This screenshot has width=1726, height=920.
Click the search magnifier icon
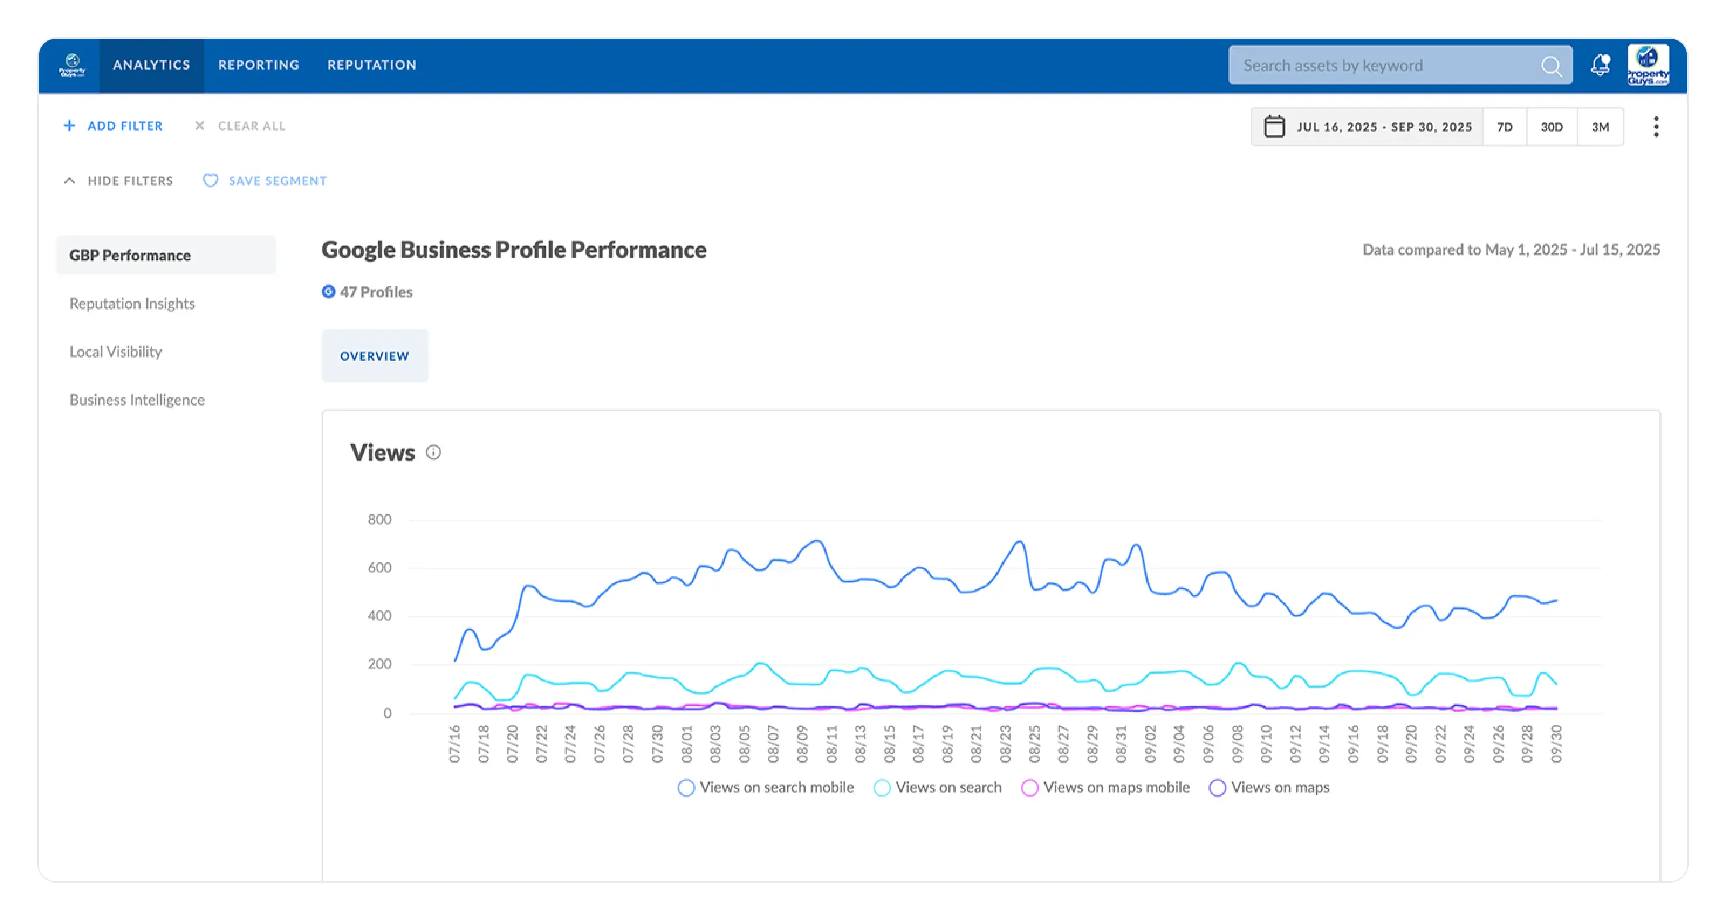(x=1550, y=66)
